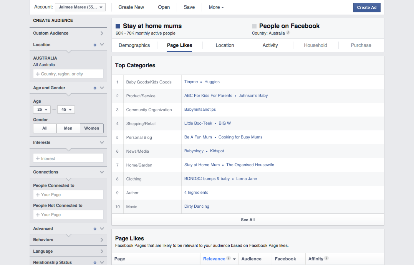The width and height of the screenshot is (414, 265).
Task: Switch to the Page Likes tab
Action: pos(180,45)
